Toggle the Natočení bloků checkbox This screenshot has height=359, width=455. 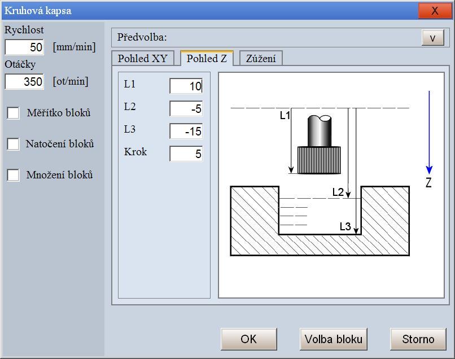click(14, 144)
